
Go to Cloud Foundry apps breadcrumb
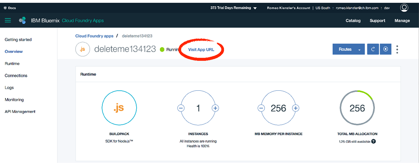94,36
